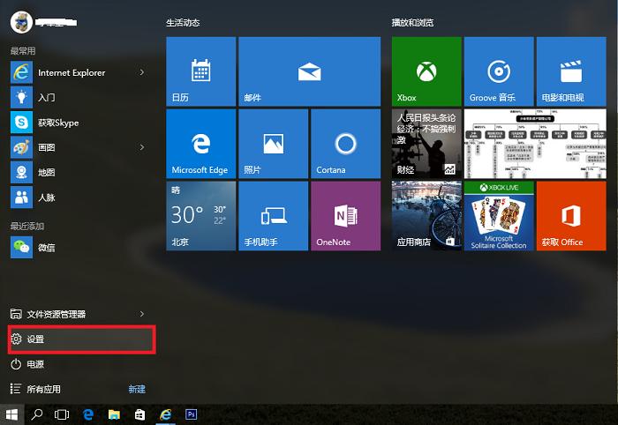This screenshot has width=618, height=425.
Task: Expand Paint (画图) jump list arrow
Action: click(x=142, y=147)
